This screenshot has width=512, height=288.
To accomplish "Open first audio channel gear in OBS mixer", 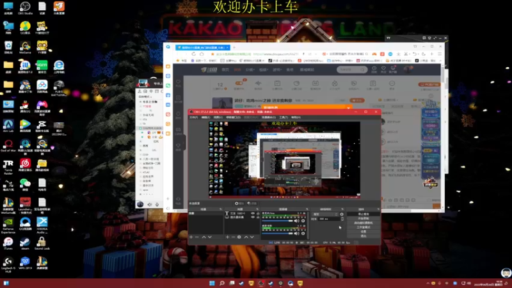I will click(x=303, y=221).
